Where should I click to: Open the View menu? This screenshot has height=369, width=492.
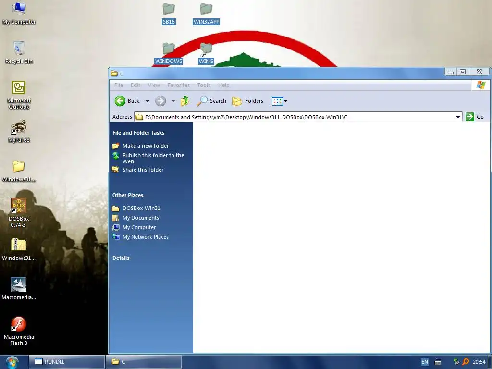click(154, 85)
